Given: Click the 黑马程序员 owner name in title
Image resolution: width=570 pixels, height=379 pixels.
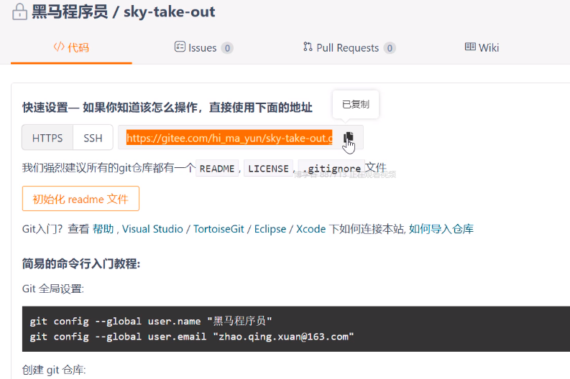Looking at the screenshot, I should pyautogui.click(x=70, y=11).
